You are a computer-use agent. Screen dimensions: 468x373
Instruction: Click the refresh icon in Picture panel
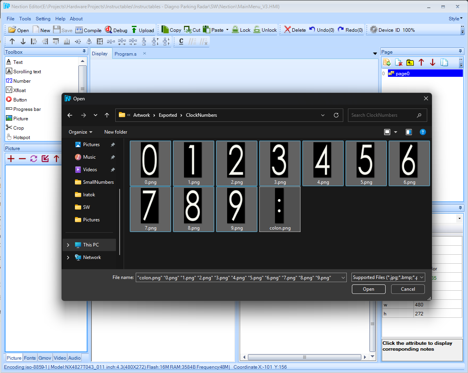tap(34, 159)
